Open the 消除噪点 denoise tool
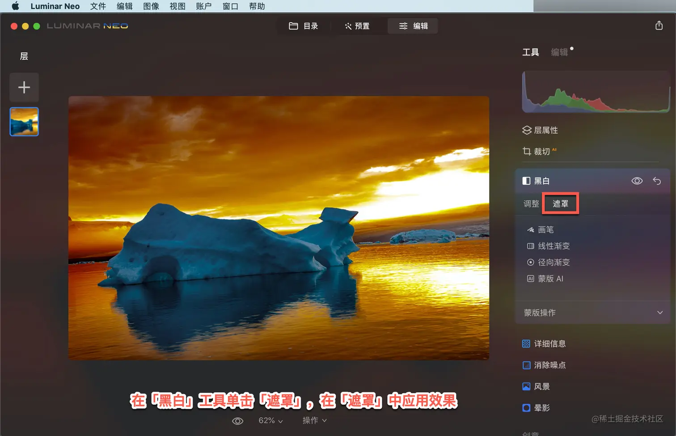This screenshot has width=676, height=436. coord(544,365)
